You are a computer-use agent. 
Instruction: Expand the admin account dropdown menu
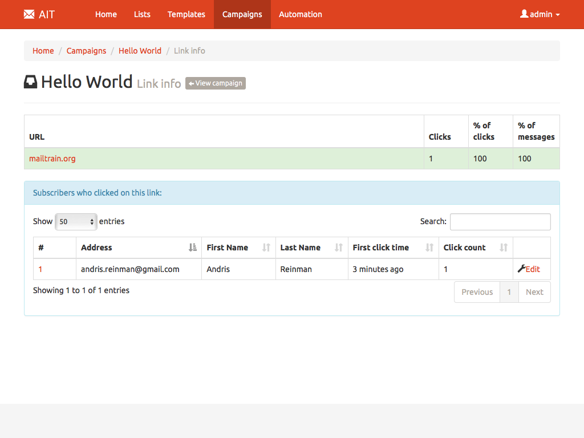540,14
